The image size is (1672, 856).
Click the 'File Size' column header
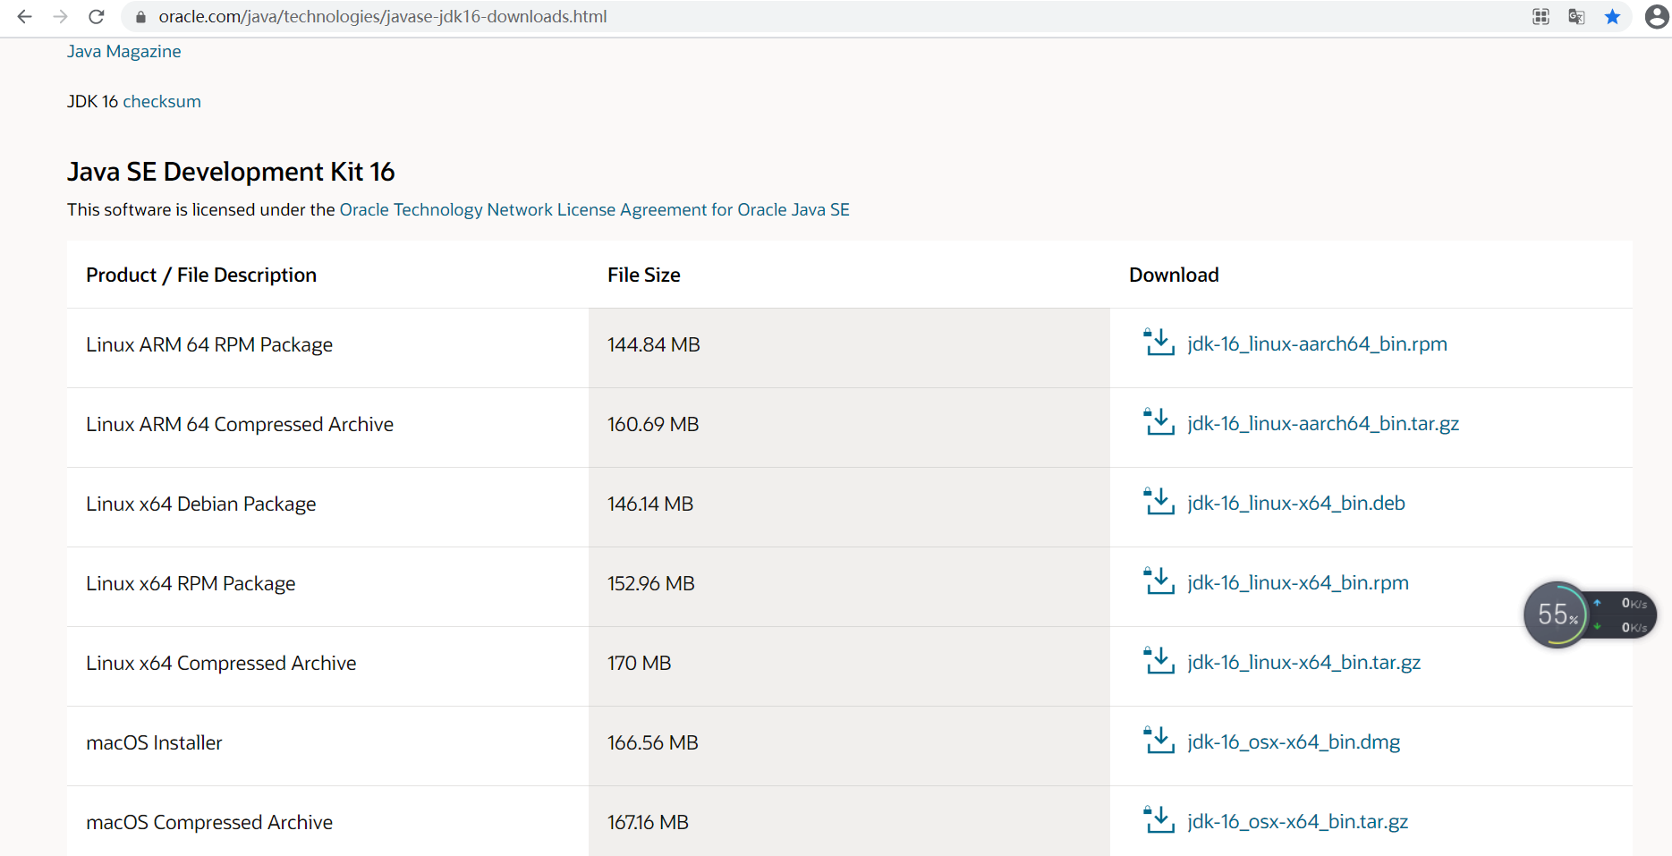[644, 275]
